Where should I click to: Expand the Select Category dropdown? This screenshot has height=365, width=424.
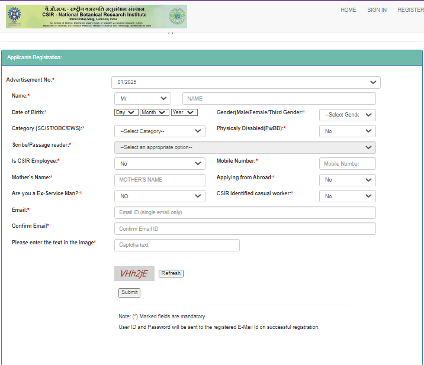coord(159,131)
